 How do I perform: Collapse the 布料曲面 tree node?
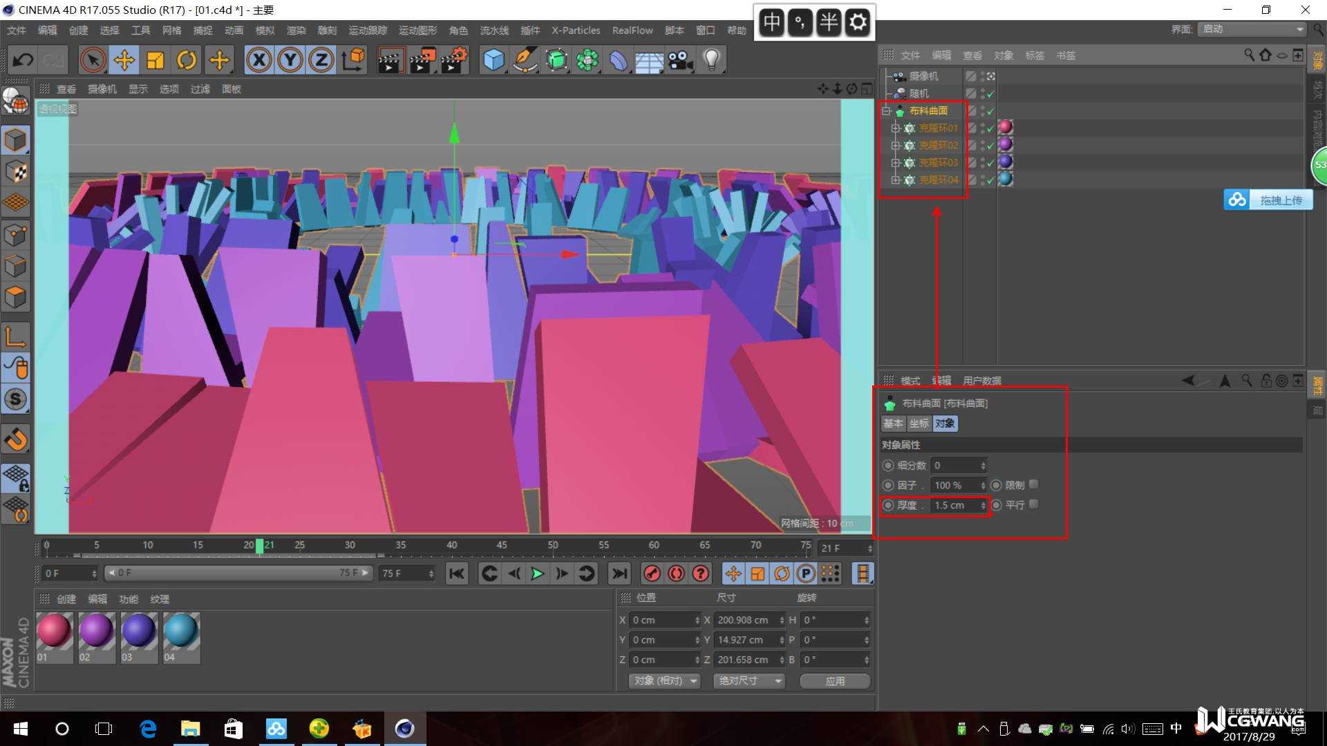tap(887, 111)
